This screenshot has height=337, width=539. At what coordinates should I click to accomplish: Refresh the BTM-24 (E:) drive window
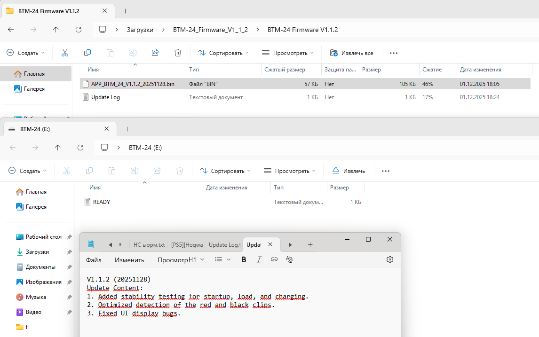click(80, 148)
